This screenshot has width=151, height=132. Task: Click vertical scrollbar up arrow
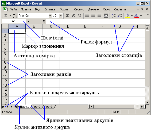coord(147,28)
